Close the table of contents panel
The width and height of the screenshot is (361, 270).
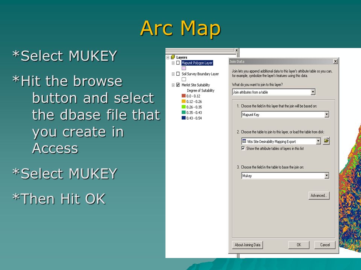(237, 50)
